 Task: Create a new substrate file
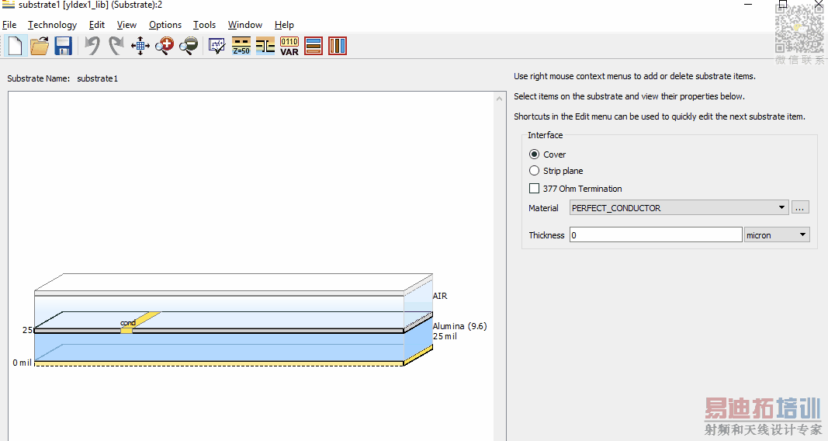click(x=16, y=46)
